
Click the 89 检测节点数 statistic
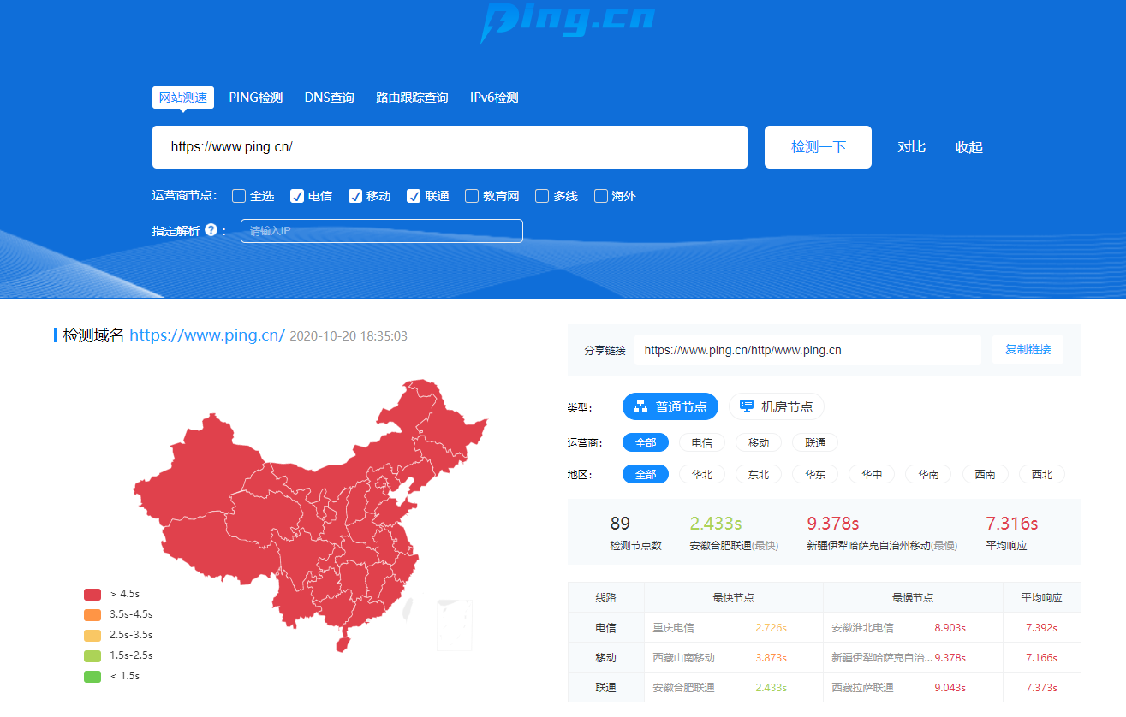coord(635,532)
